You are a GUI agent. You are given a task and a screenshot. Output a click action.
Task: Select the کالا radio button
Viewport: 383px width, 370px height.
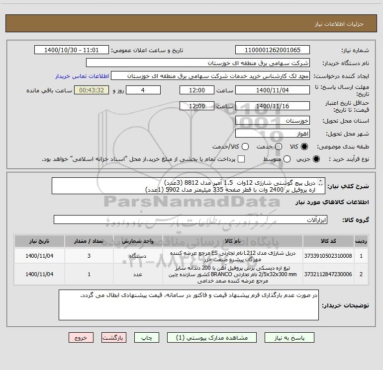[304, 147]
